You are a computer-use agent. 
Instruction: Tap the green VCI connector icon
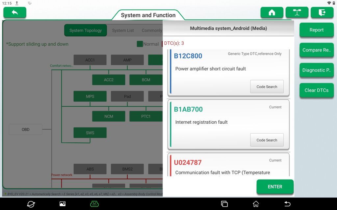click(94, 204)
